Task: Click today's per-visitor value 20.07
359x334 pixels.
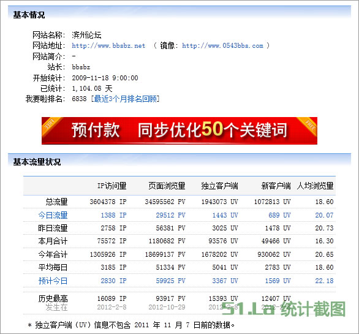Action: 324,215
